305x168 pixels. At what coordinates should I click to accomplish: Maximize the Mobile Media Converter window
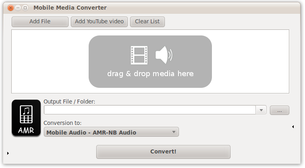pos(25,8)
